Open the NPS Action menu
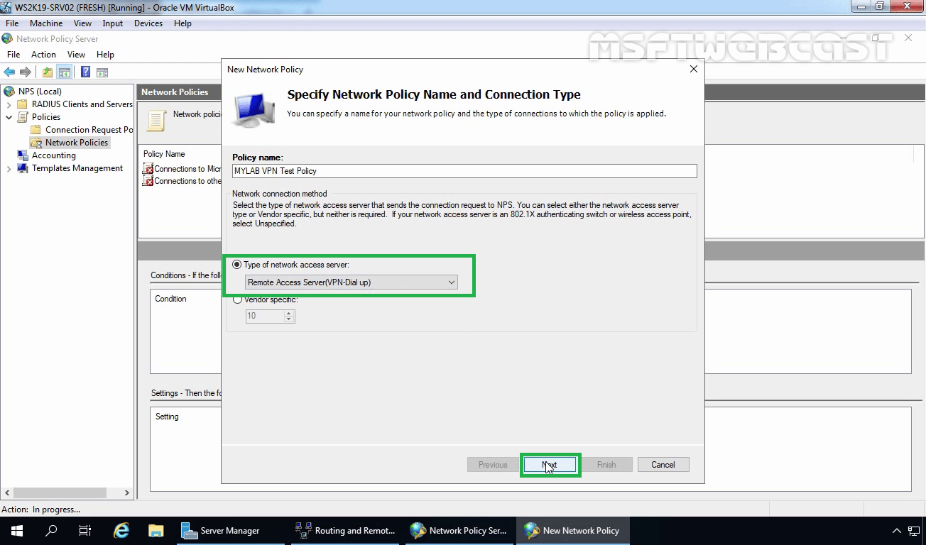Image resolution: width=926 pixels, height=545 pixels. coord(43,55)
